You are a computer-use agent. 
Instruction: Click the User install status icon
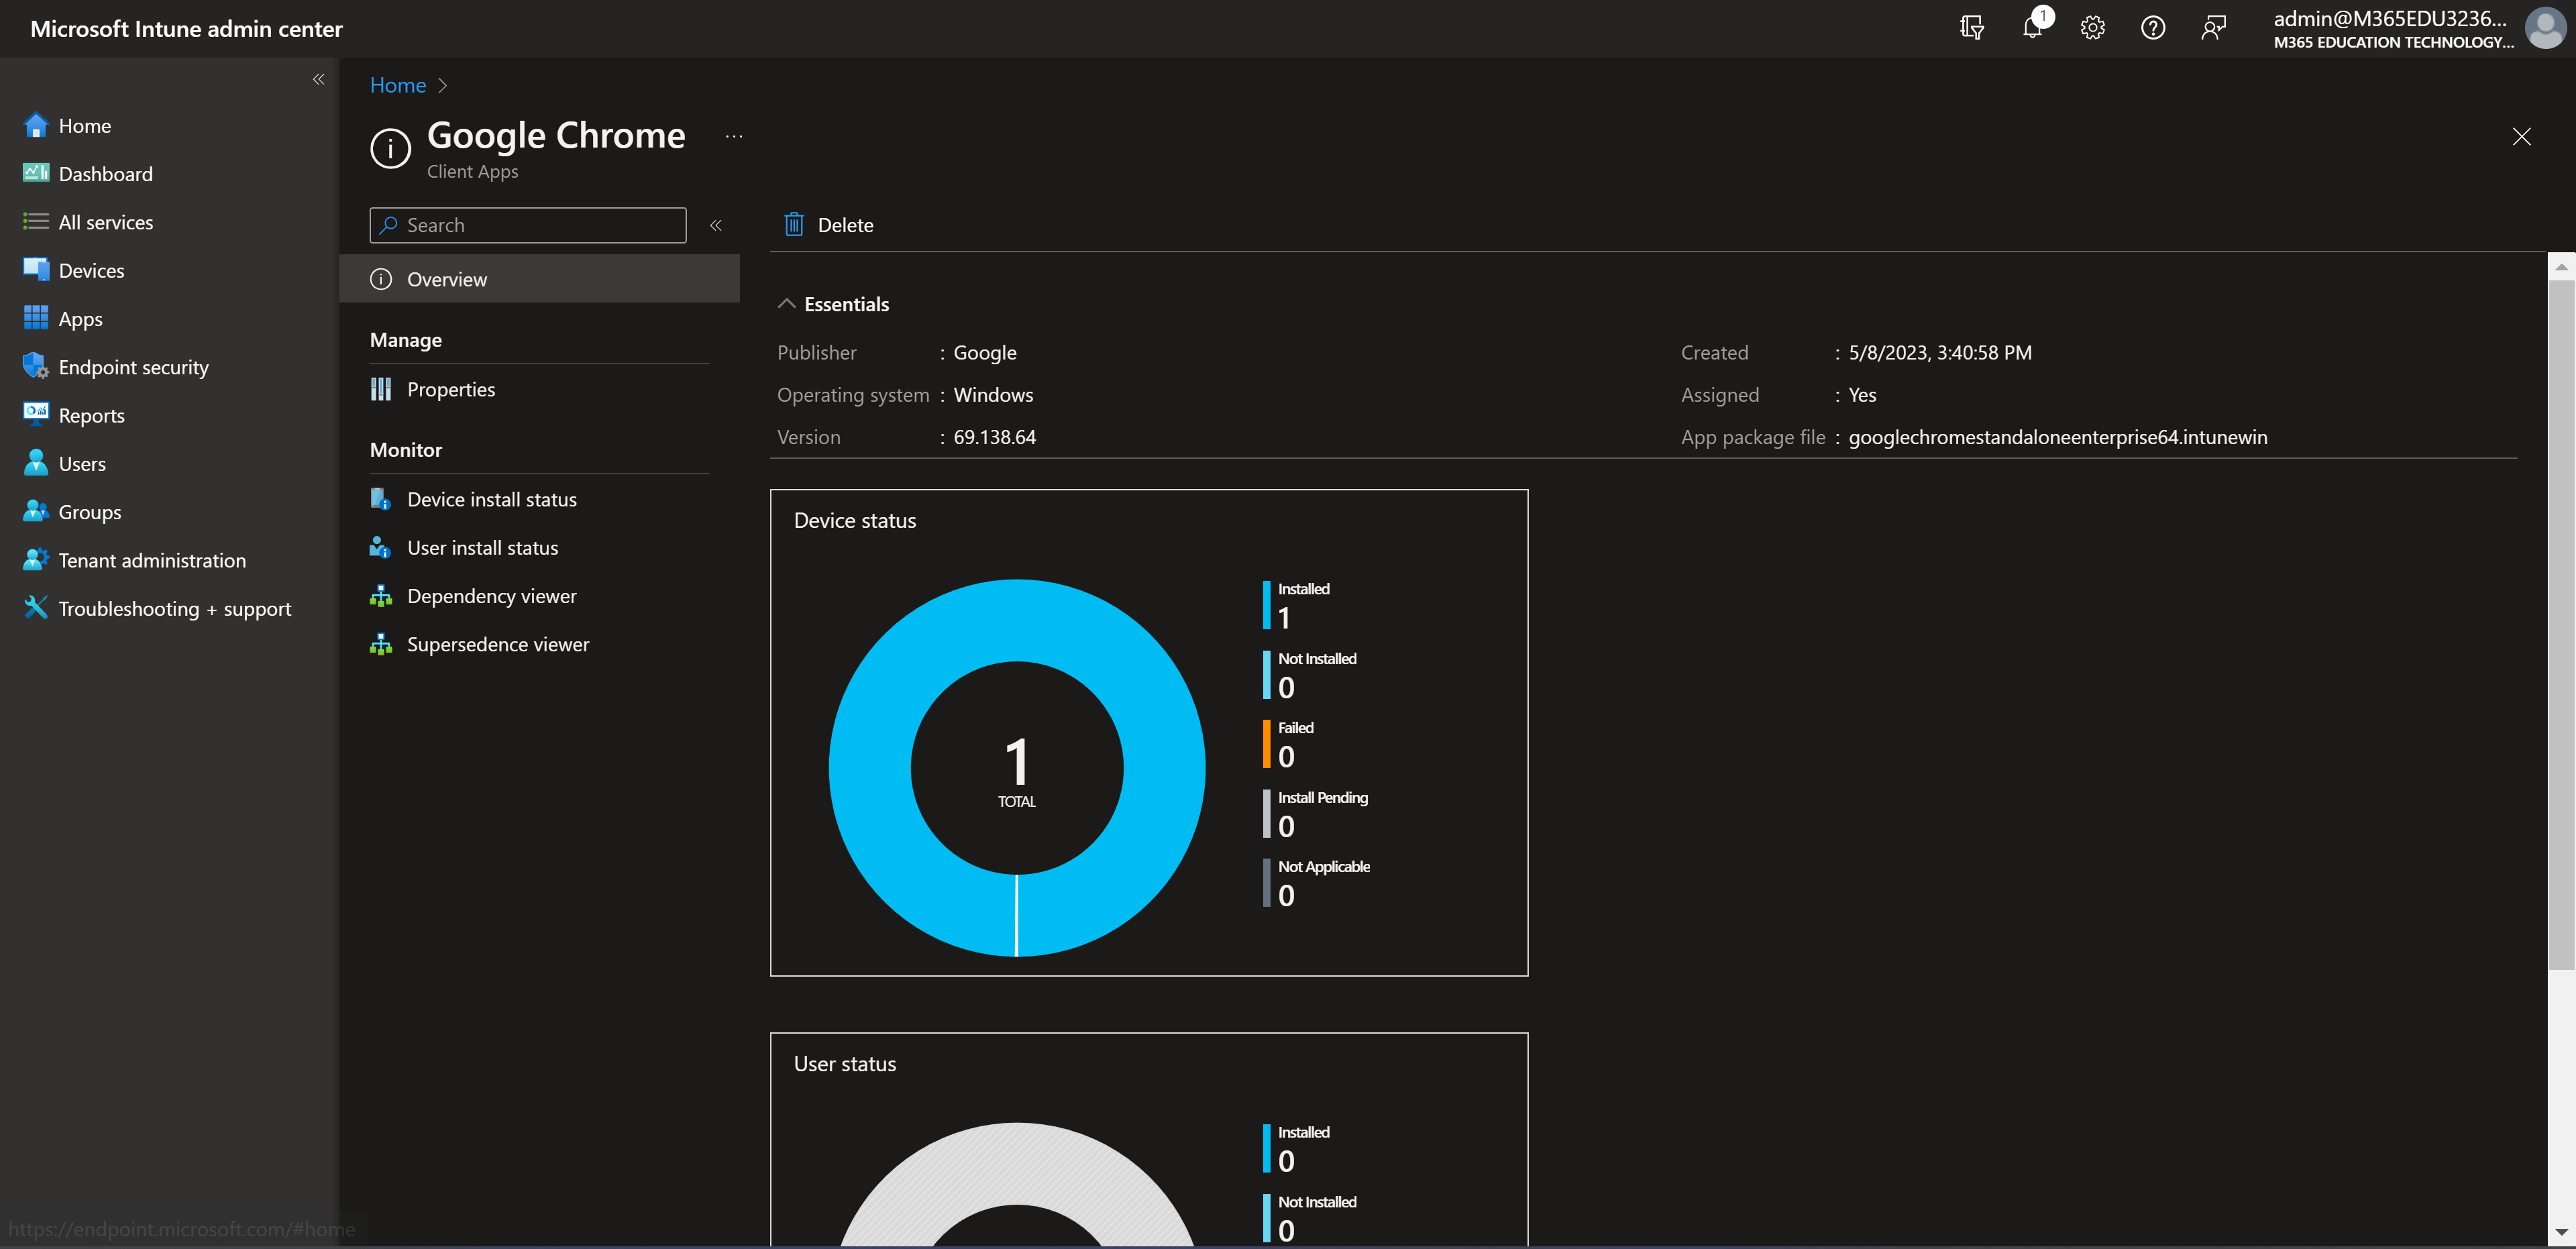(381, 547)
